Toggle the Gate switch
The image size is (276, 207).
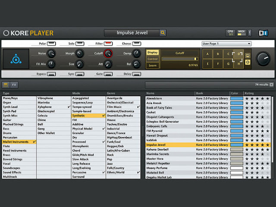(108, 74)
